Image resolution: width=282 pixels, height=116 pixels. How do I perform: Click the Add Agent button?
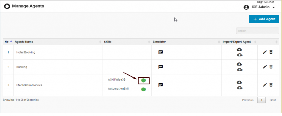coord(264,19)
